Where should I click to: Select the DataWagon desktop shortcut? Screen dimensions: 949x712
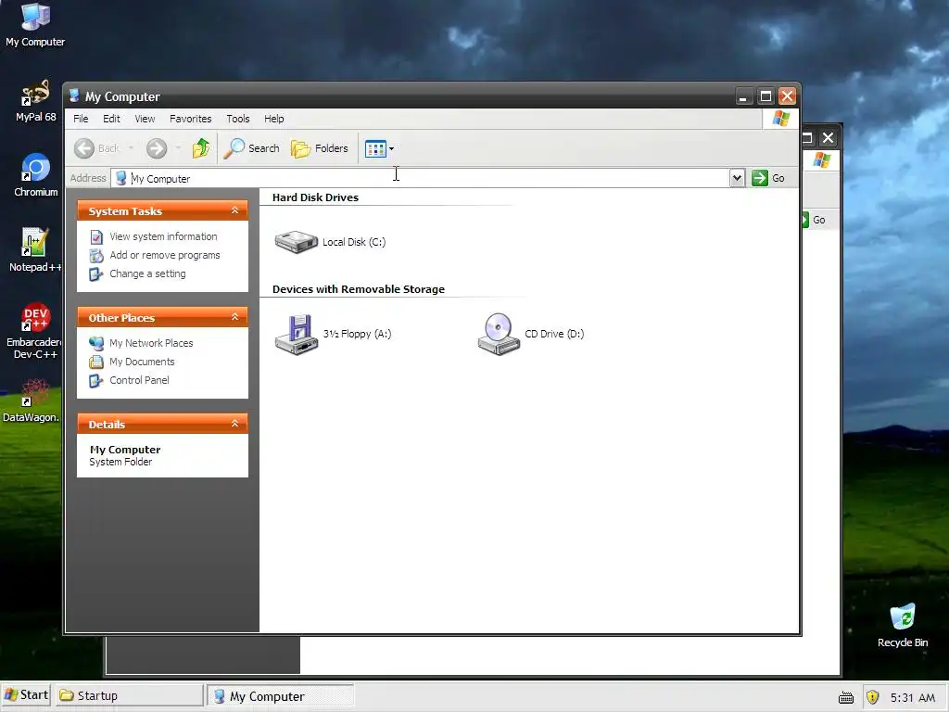[x=32, y=400]
